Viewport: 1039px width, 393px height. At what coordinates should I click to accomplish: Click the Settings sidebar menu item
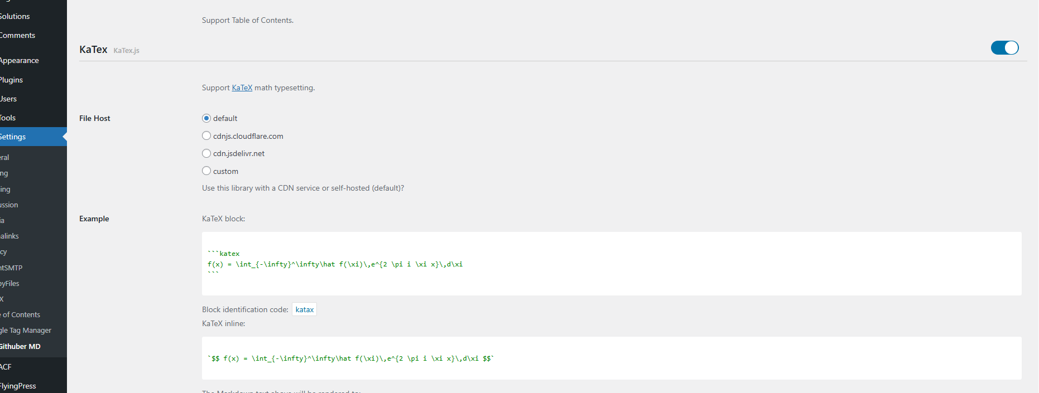(x=13, y=137)
